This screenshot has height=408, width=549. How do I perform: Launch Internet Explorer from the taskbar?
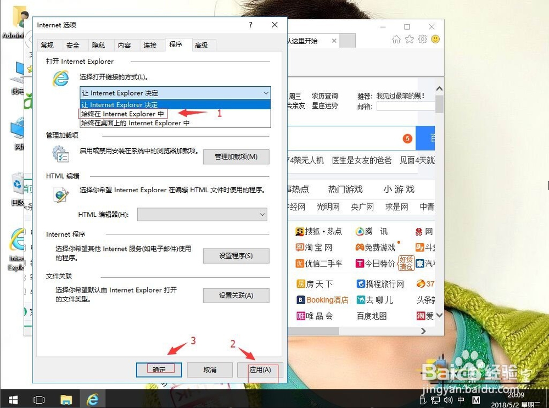93,399
